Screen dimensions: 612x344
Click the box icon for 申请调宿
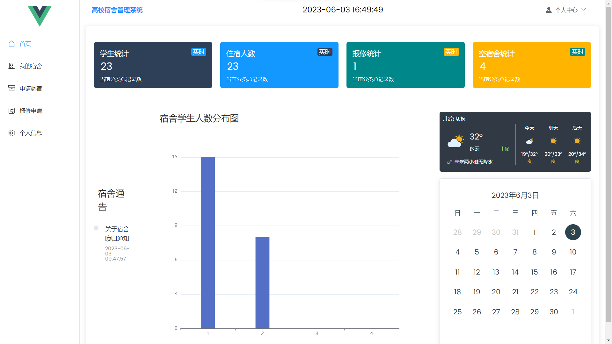(12, 88)
